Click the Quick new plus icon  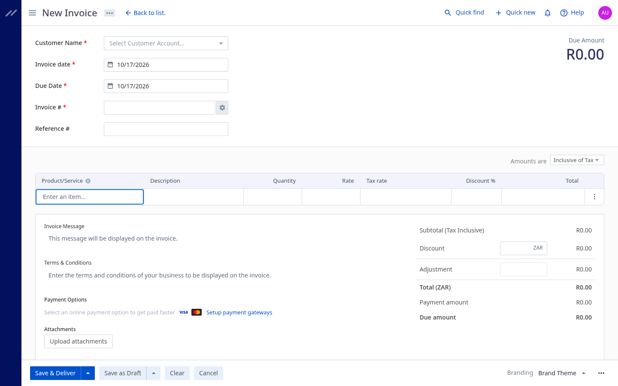click(499, 13)
